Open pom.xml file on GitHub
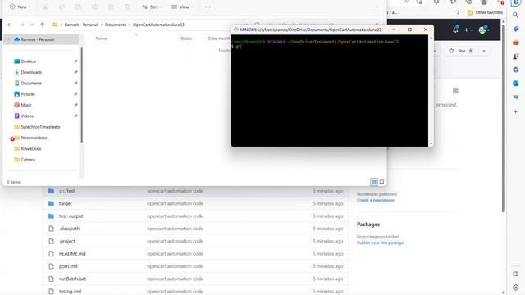Viewport: 525px width, 295px height. (x=68, y=266)
